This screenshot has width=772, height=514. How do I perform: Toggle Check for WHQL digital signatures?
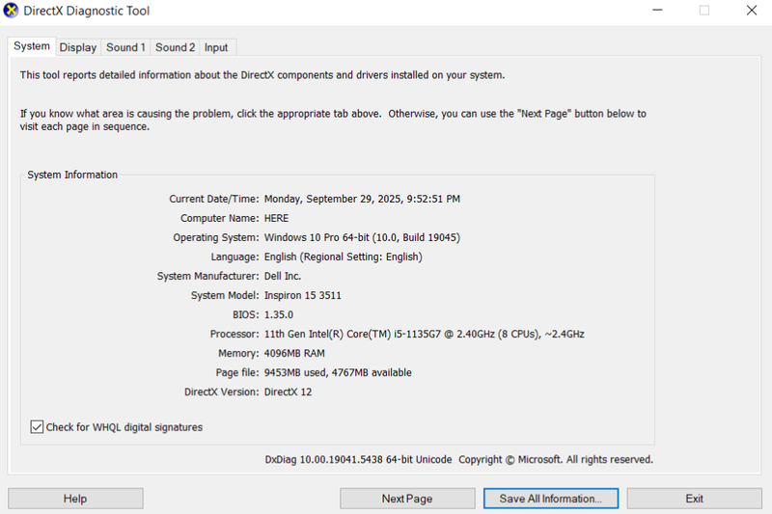38,427
